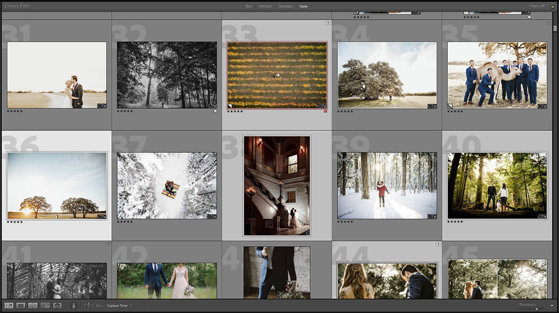The image size is (559, 313).
Task: Select the Metadata filter tab
Action: [286, 6]
